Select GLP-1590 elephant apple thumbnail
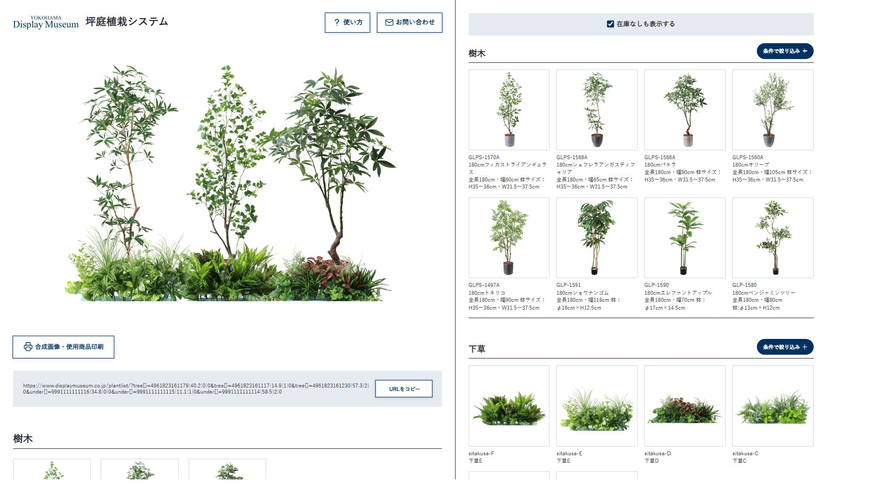Image resolution: width=875 pixels, height=492 pixels. [x=685, y=237]
